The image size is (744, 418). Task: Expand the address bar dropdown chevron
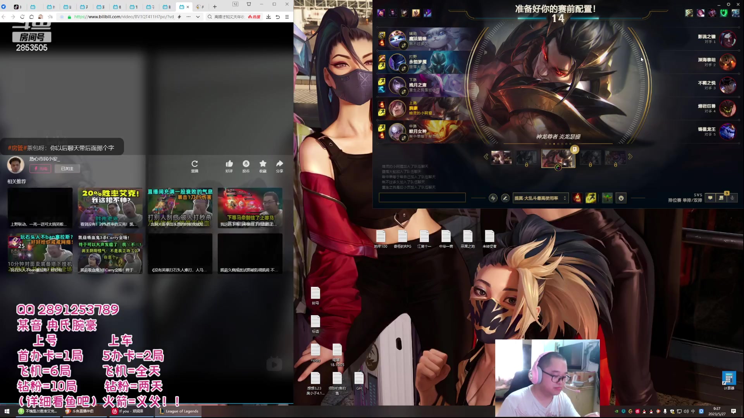point(198,17)
